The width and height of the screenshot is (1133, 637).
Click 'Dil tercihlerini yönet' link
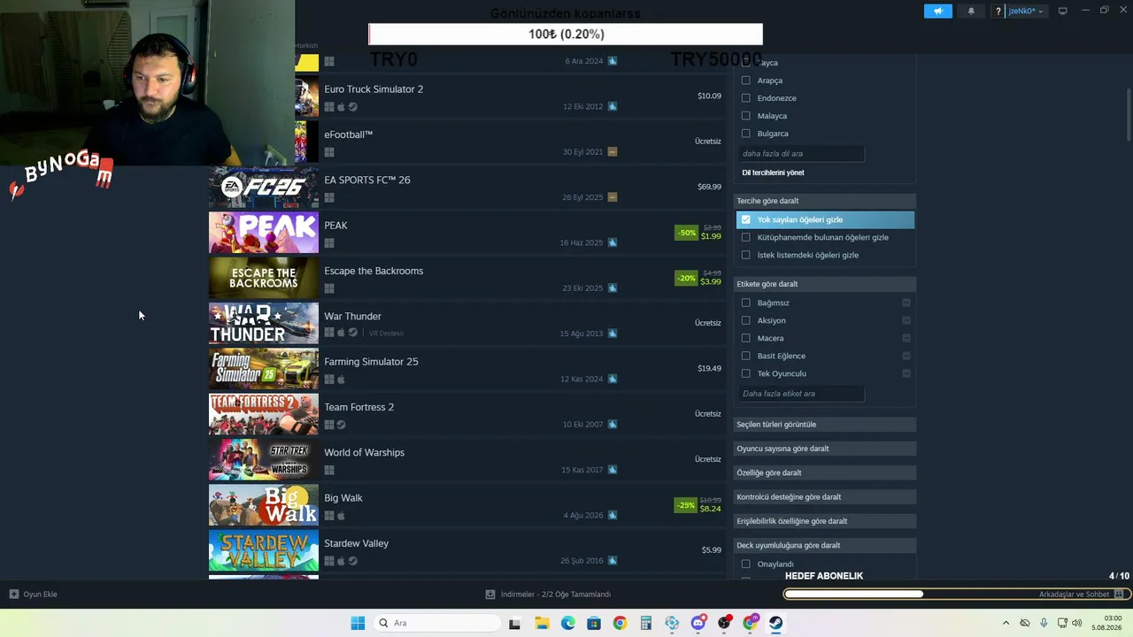pyautogui.click(x=773, y=173)
